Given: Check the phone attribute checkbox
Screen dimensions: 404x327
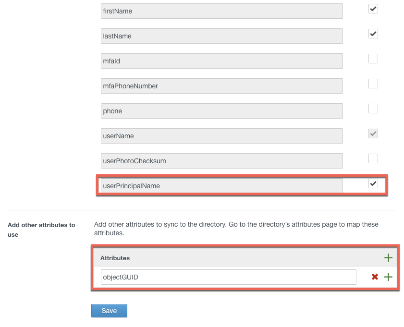Looking at the screenshot, I should (373, 109).
